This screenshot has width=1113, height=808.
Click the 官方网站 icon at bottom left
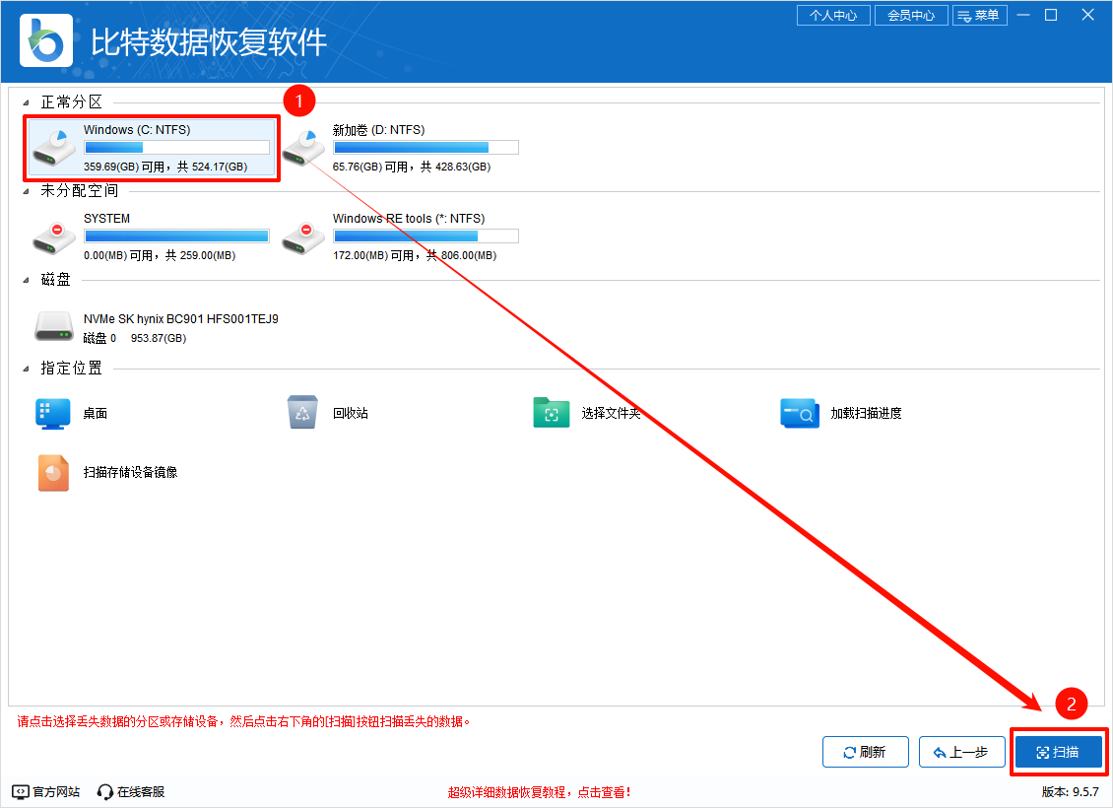point(18,791)
